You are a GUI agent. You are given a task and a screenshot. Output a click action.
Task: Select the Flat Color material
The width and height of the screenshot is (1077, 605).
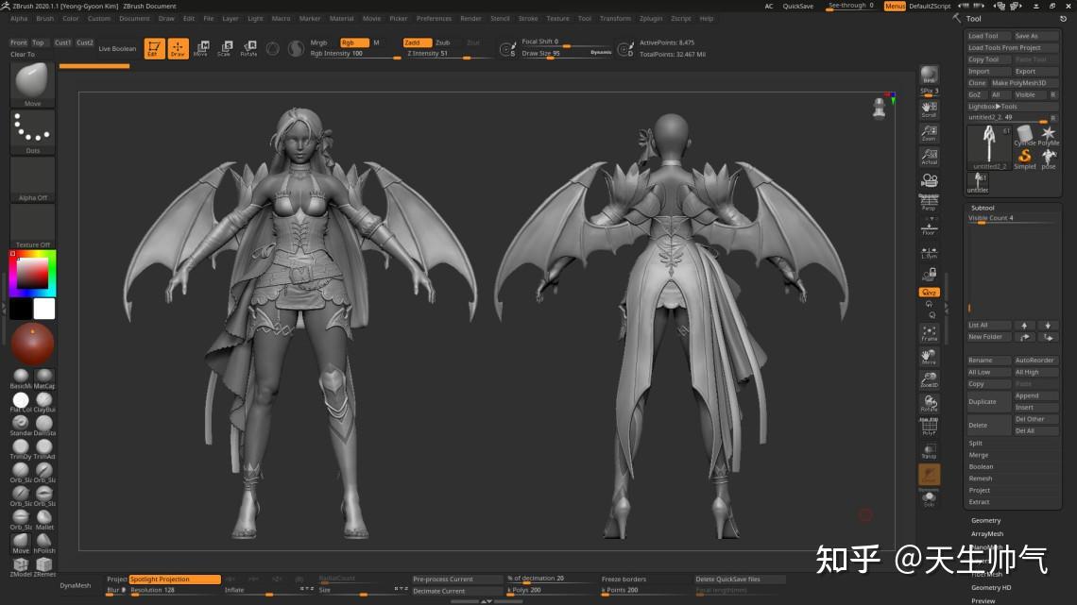point(21,402)
